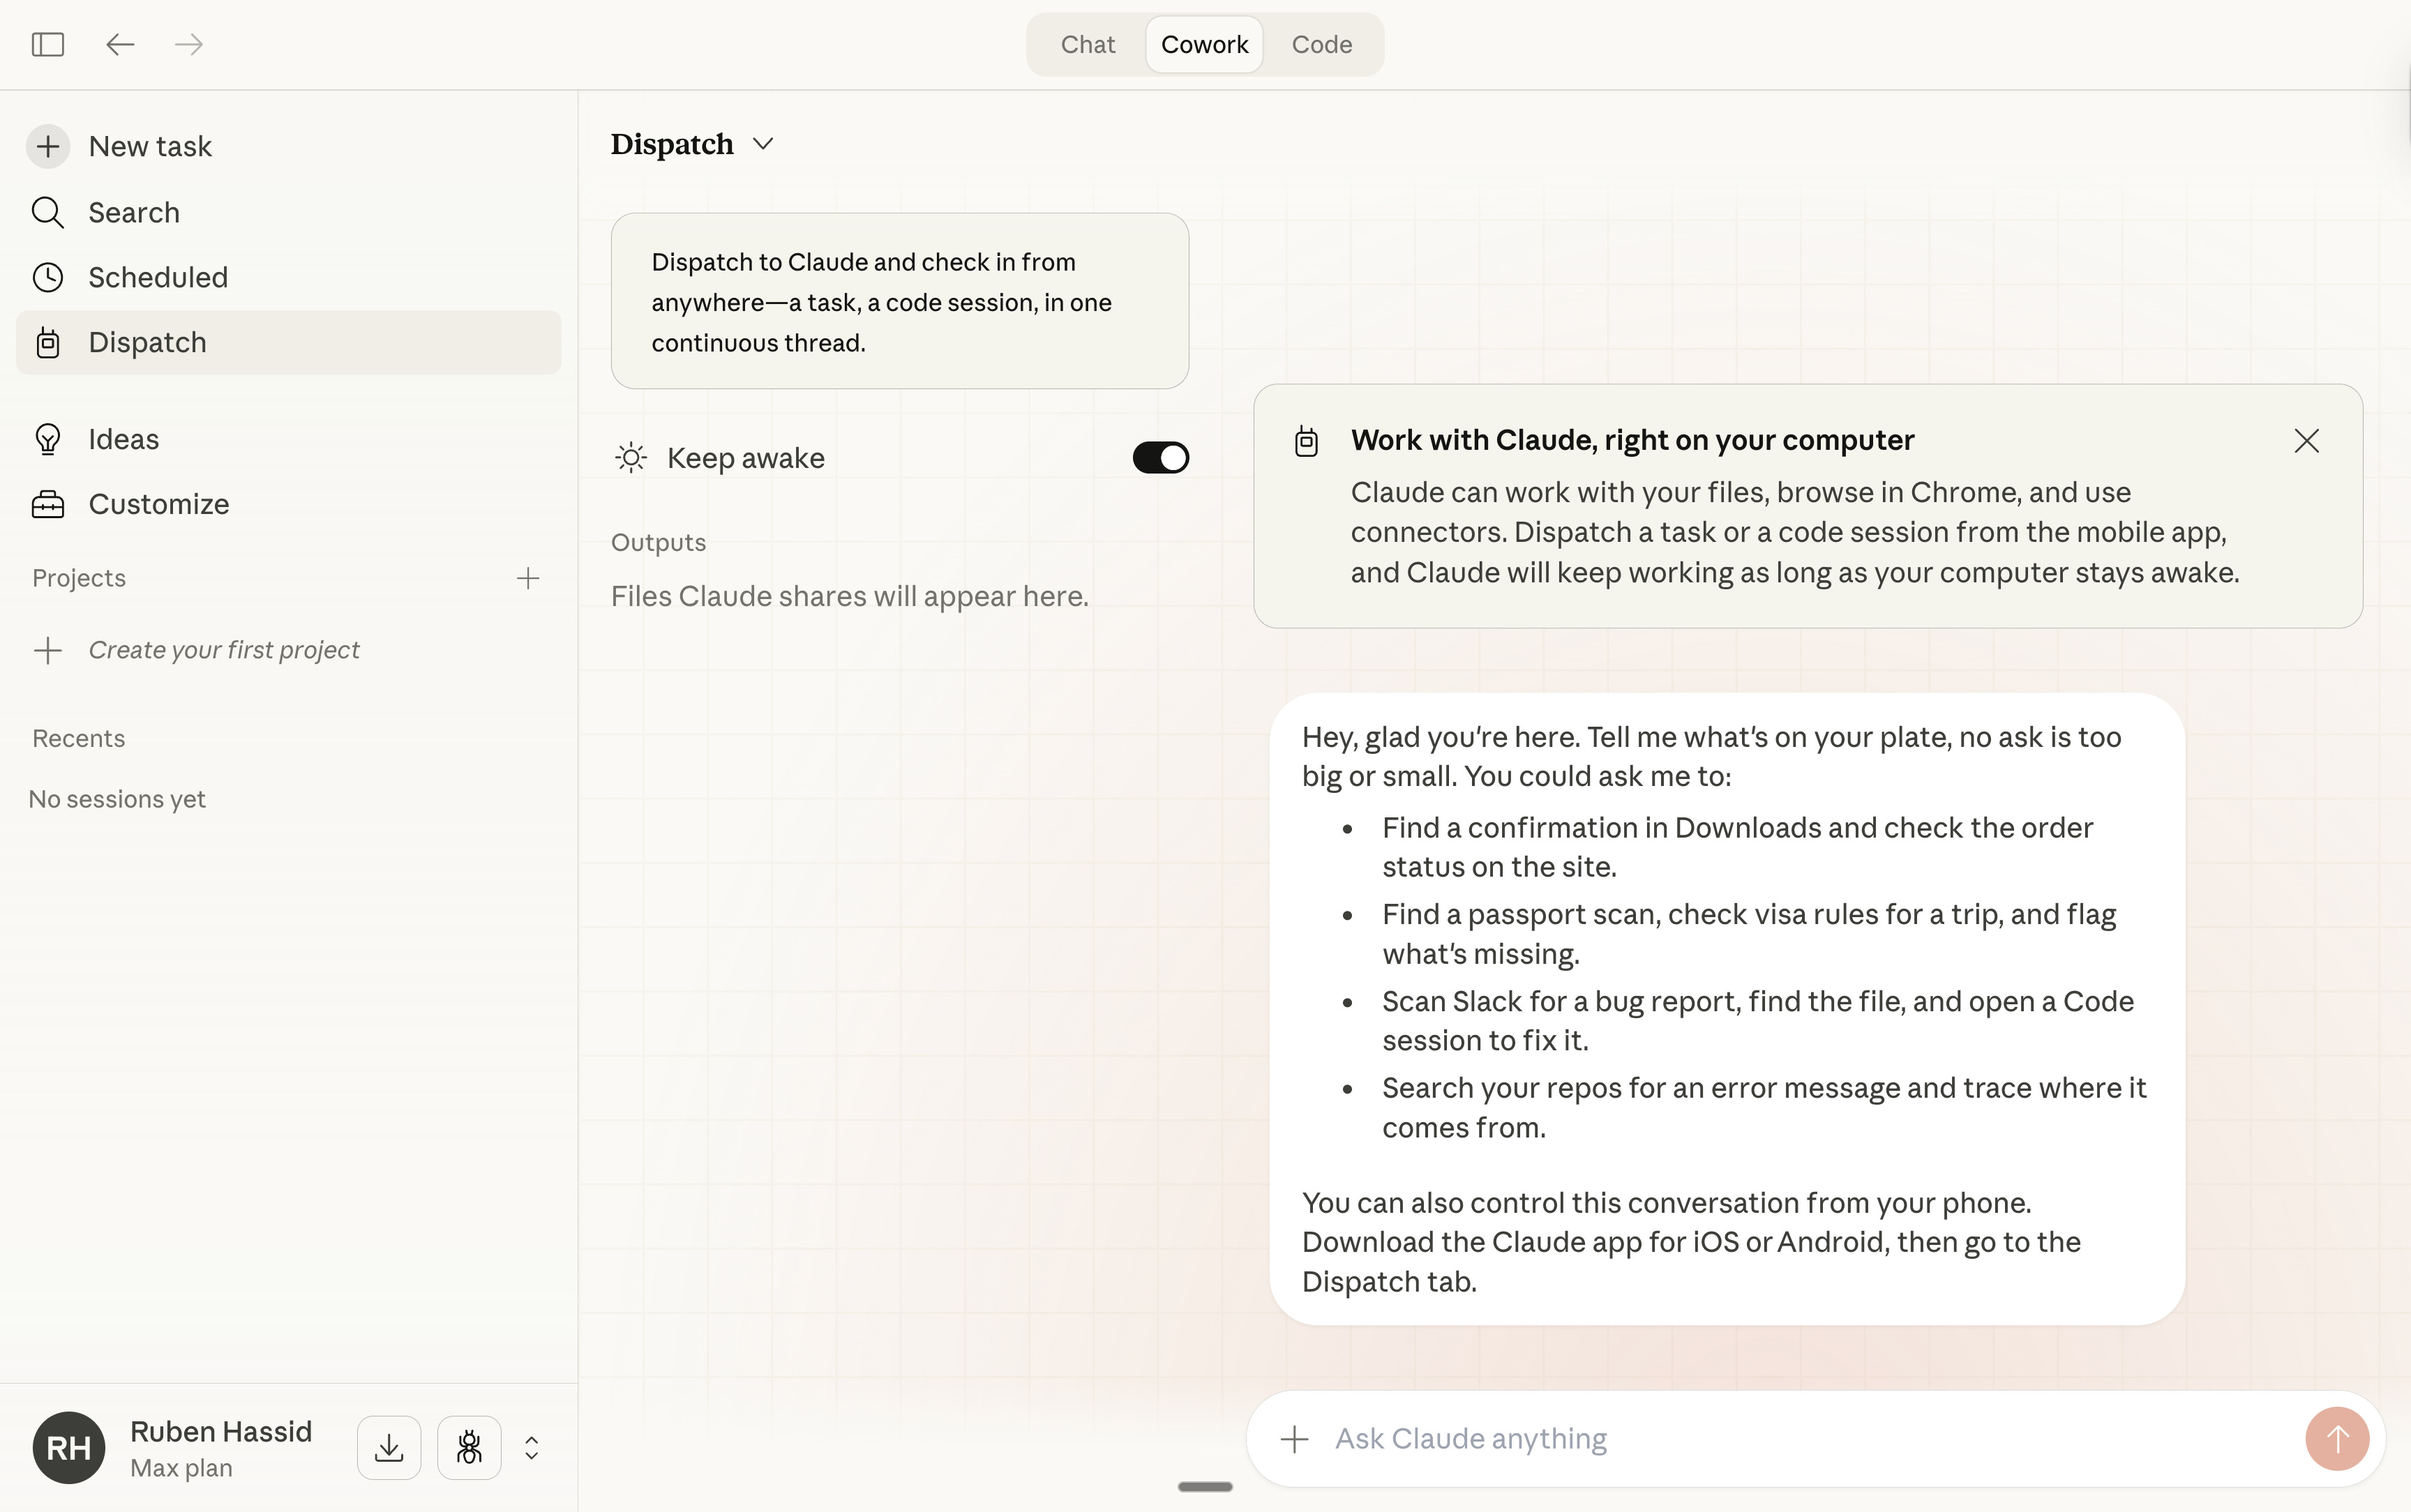Viewport: 2411px width, 1512px height.
Task: Expand the Dispatch title dropdown chevron
Action: (x=763, y=144)
